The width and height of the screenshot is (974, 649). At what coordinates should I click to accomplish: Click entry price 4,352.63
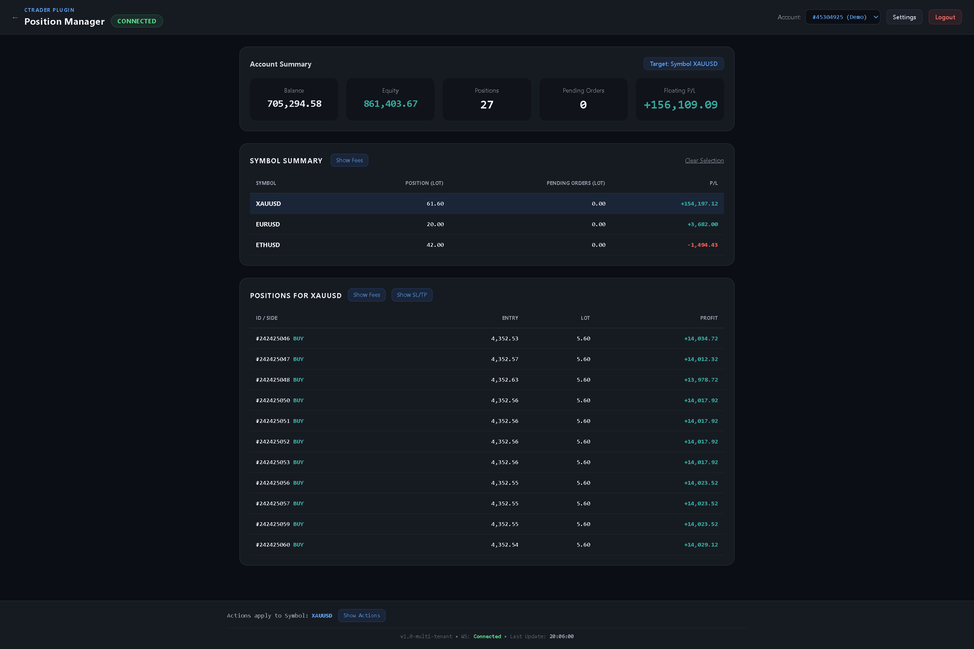click(x=504, y=380)
